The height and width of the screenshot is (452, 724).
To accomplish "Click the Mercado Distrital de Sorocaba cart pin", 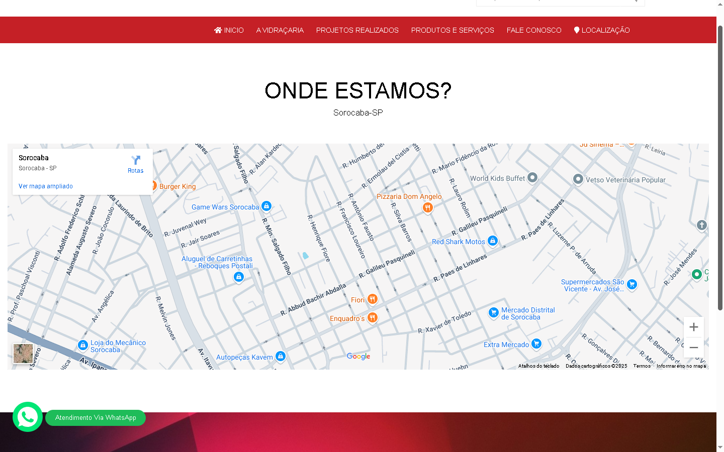I will (x=493, y=312).
